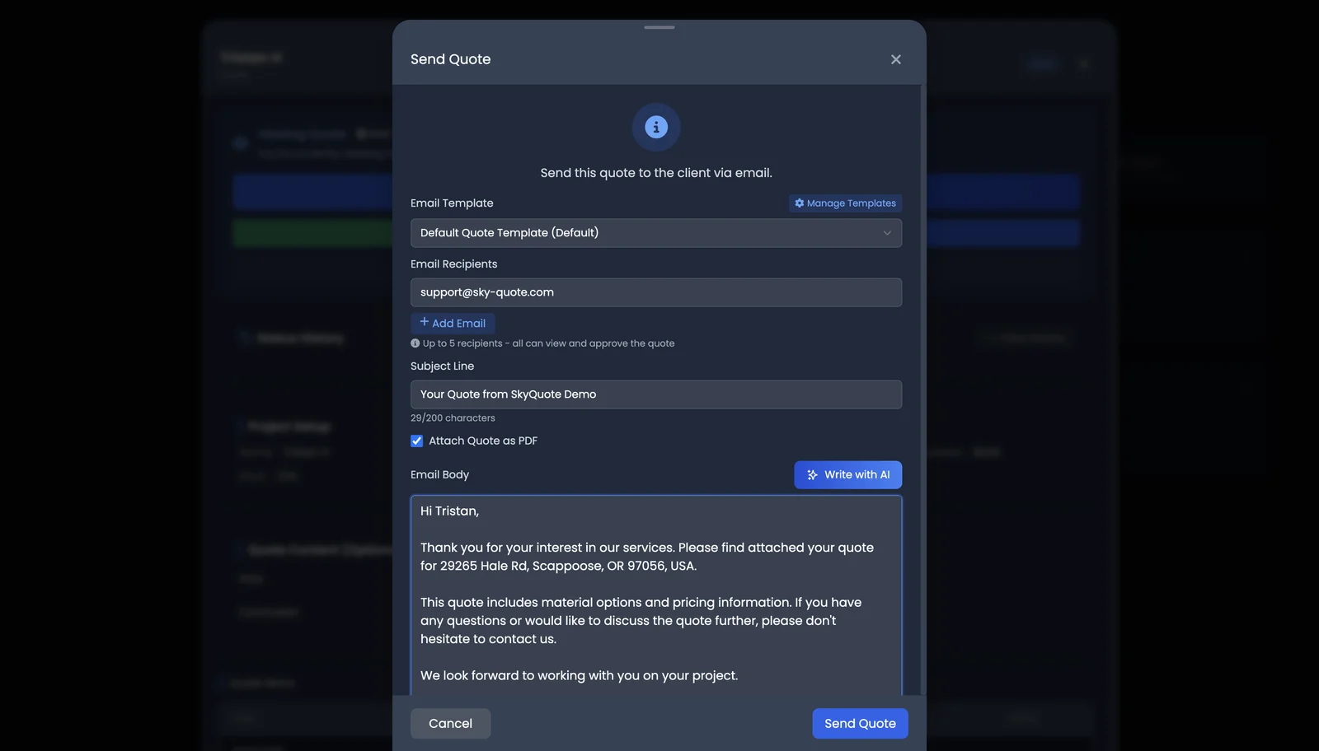Viewport: 1319px width, 751px height.
Task: Click the "Email Body" label
Action: pos(439,474)
